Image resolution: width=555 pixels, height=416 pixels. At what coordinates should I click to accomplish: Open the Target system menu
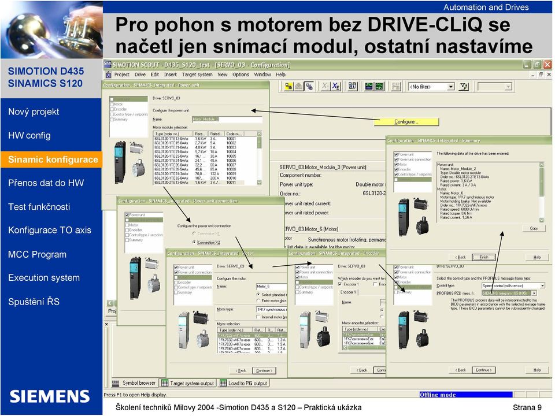[197, 75]
